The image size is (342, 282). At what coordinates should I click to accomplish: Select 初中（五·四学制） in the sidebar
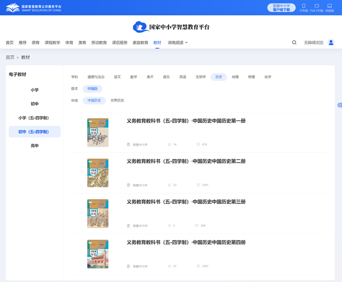35,132
